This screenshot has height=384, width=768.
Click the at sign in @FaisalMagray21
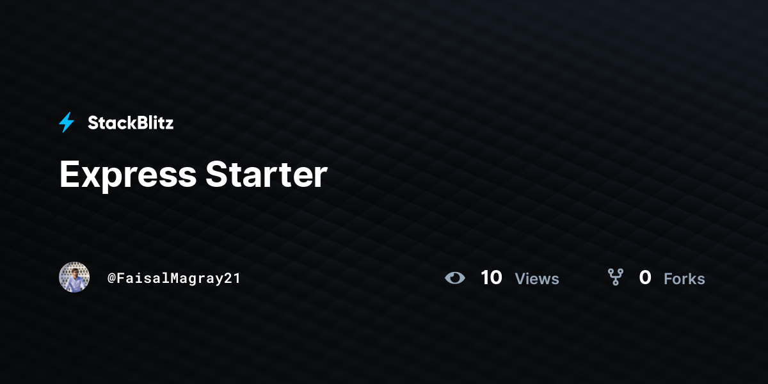[111, 279]
